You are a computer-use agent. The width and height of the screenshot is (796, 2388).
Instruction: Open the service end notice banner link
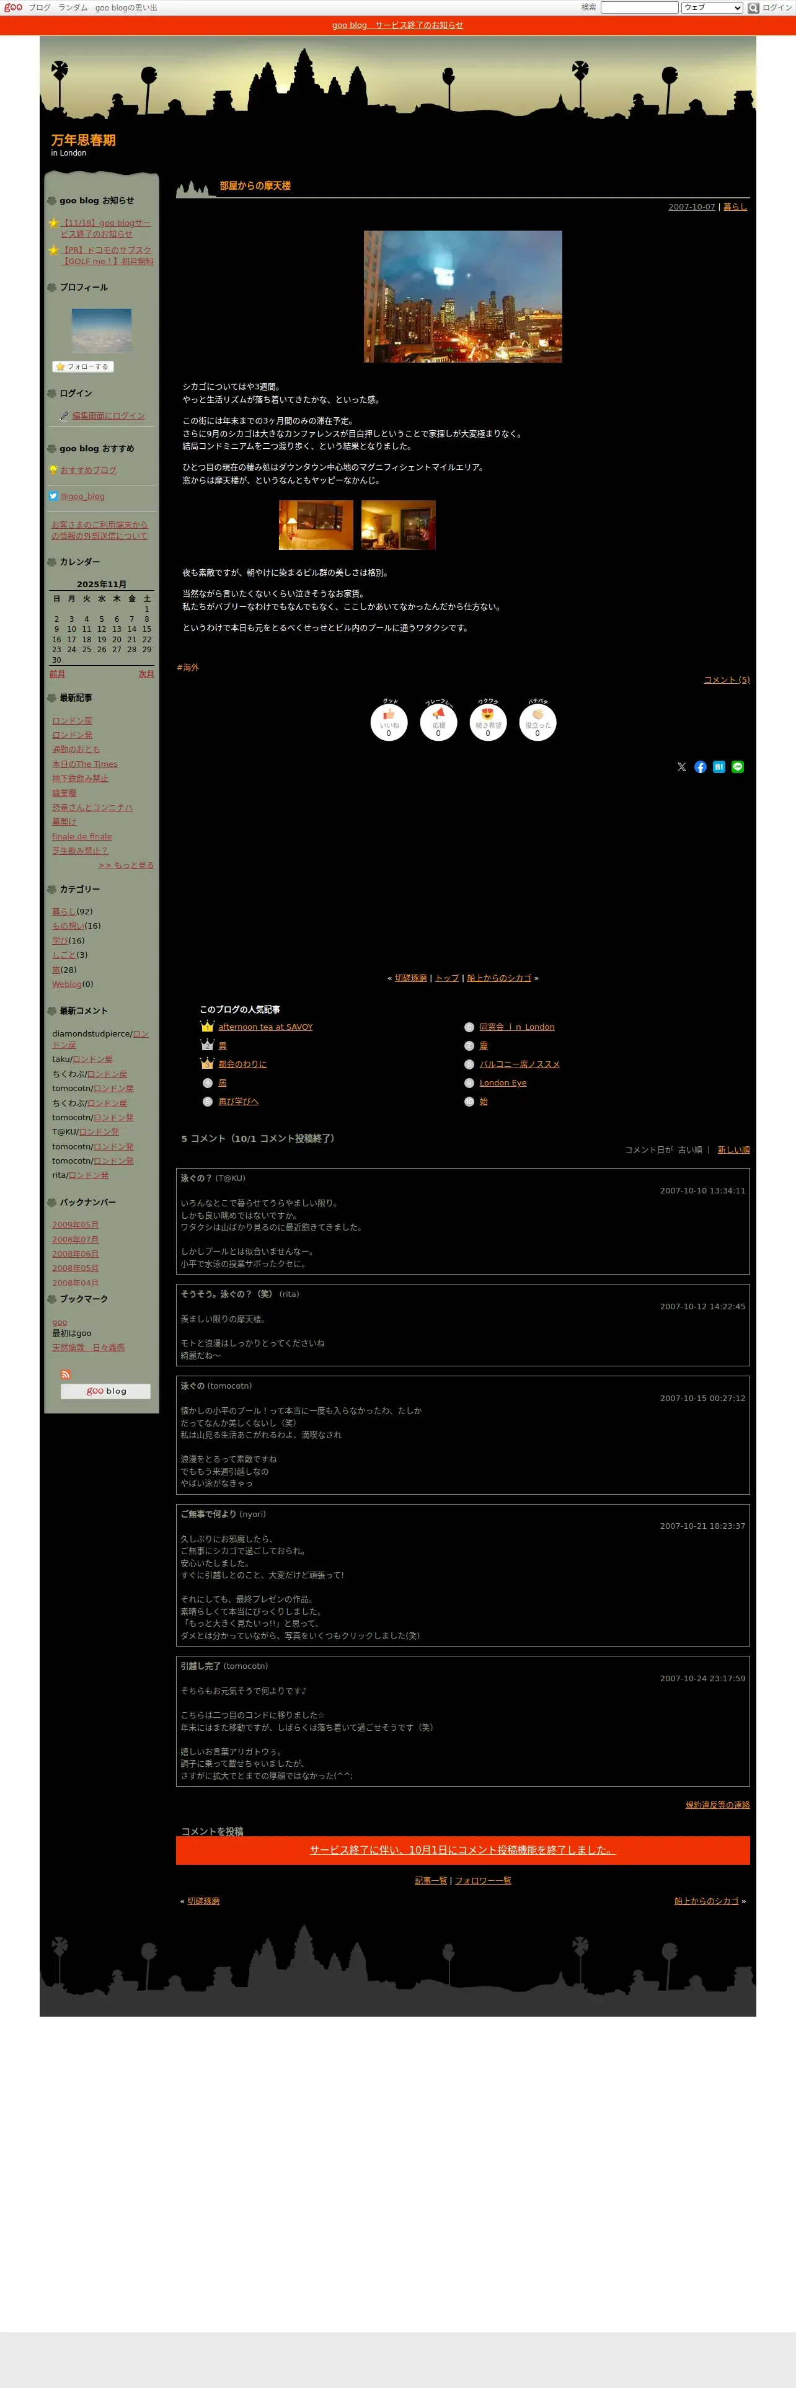[397, 25]
